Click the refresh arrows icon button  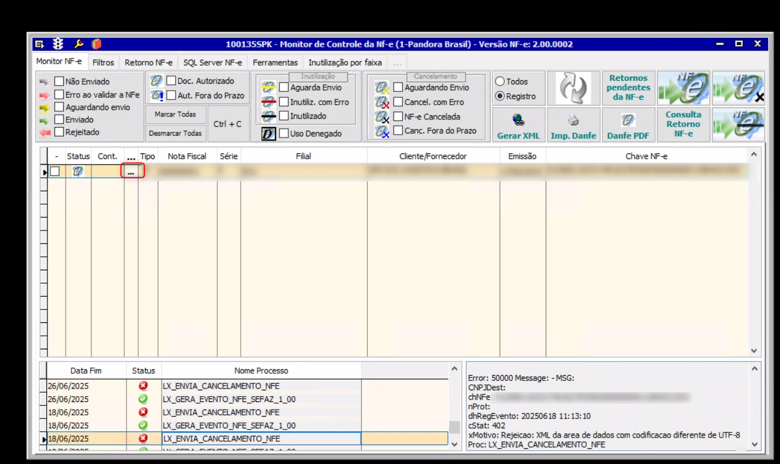coord(573,88)
